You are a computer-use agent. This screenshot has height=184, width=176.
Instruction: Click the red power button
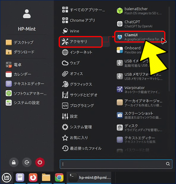coord(40,163)
